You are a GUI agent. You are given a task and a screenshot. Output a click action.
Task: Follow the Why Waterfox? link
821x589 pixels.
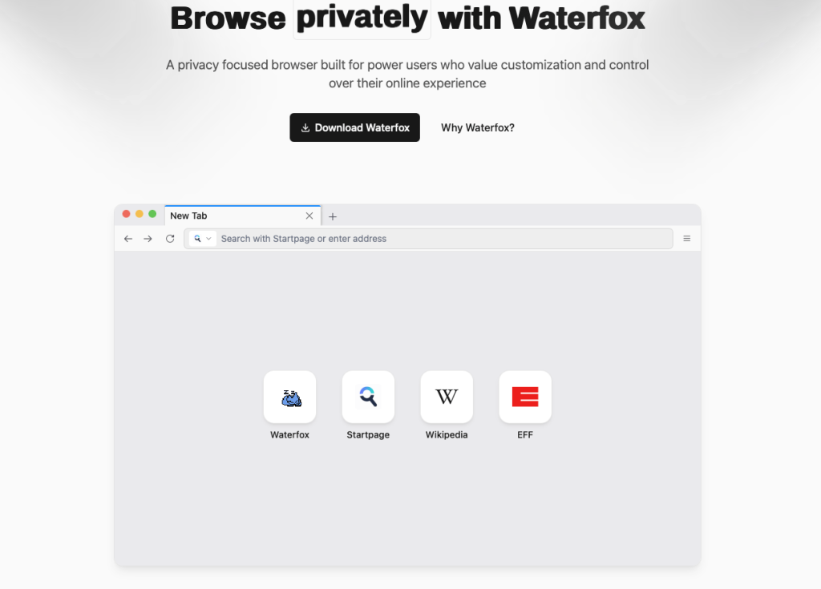(477, 127)
